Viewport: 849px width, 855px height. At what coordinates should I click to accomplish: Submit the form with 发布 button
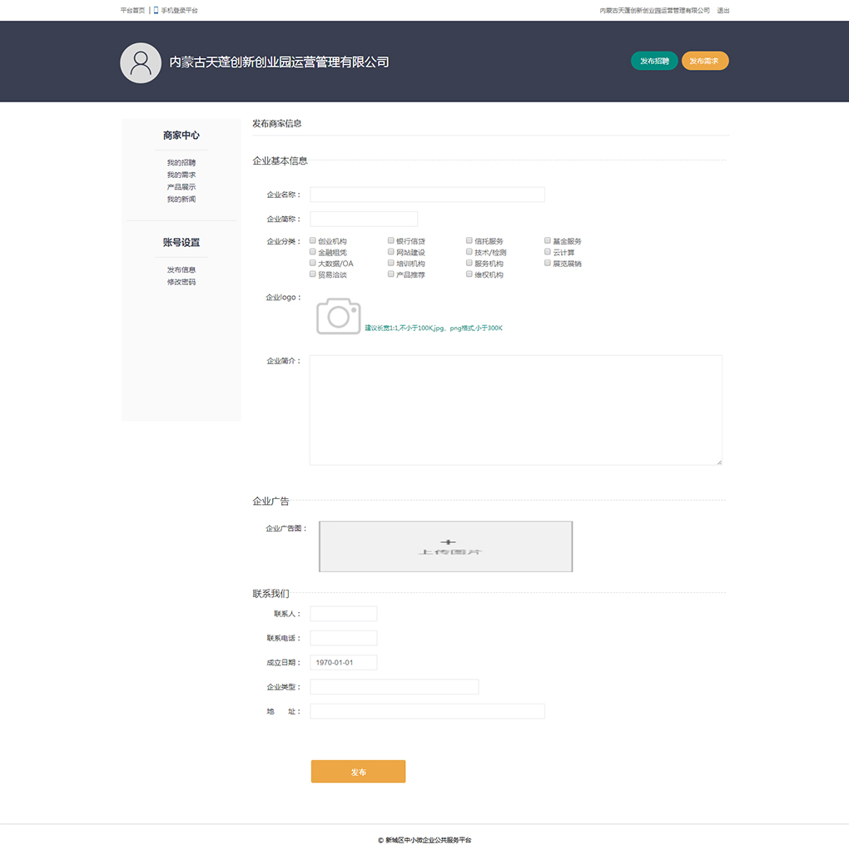(358, 772)
